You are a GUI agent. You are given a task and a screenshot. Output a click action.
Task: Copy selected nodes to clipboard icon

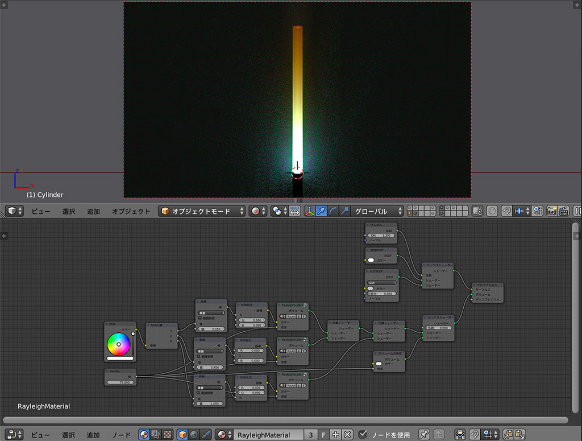[508, 434]
